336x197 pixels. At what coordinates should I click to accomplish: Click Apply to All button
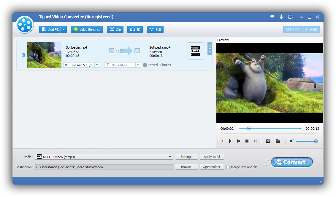click(212, 157)
